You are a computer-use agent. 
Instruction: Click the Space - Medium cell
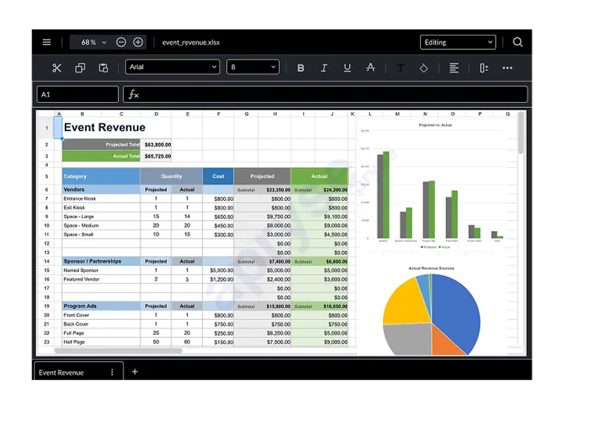[102, 226]
